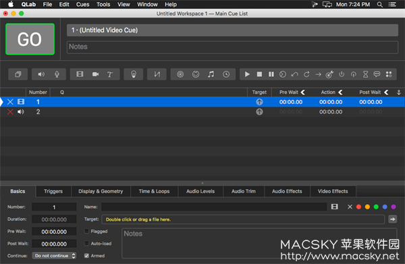Add a Stop cue (square icon)

(259, 74)
